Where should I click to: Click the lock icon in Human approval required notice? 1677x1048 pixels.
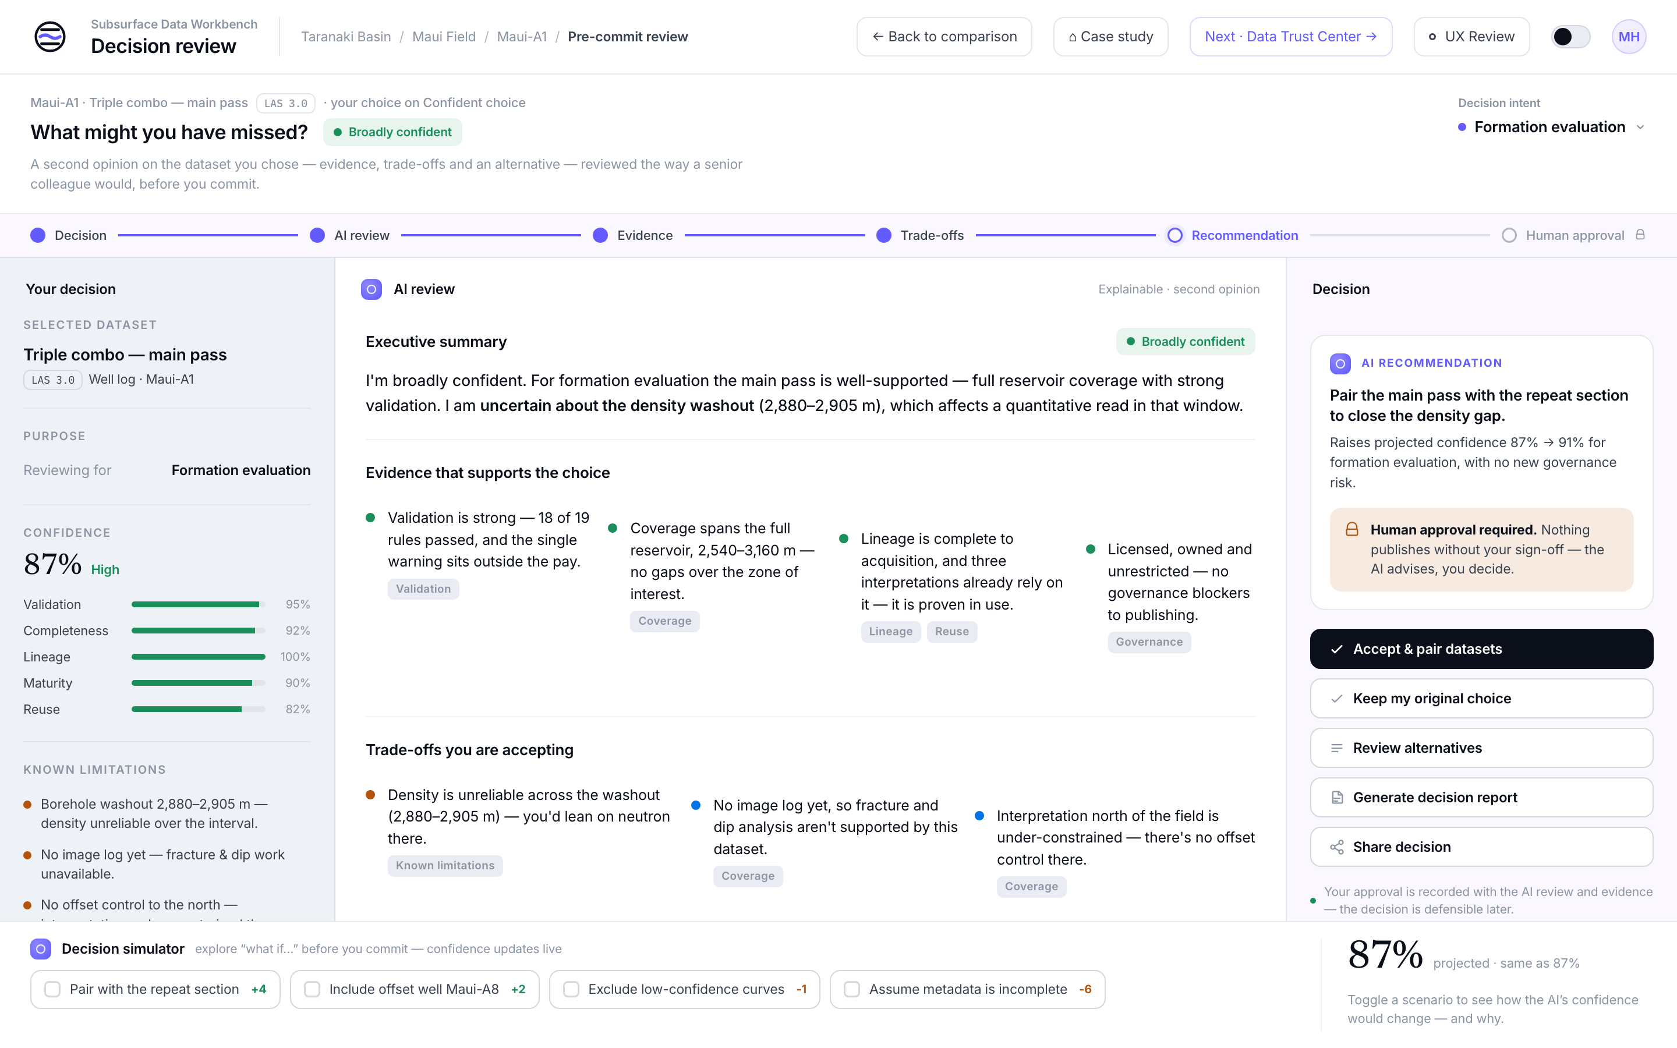tap(1352, 530)
